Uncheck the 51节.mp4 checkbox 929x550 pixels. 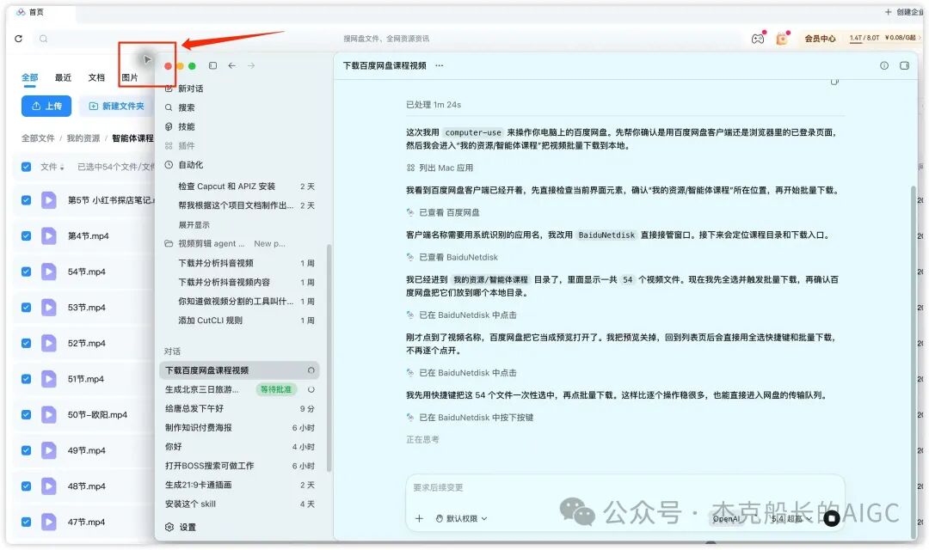(26, 379)
